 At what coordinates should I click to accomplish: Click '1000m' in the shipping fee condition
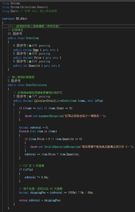pyautogui.click(x=72, y=193)
